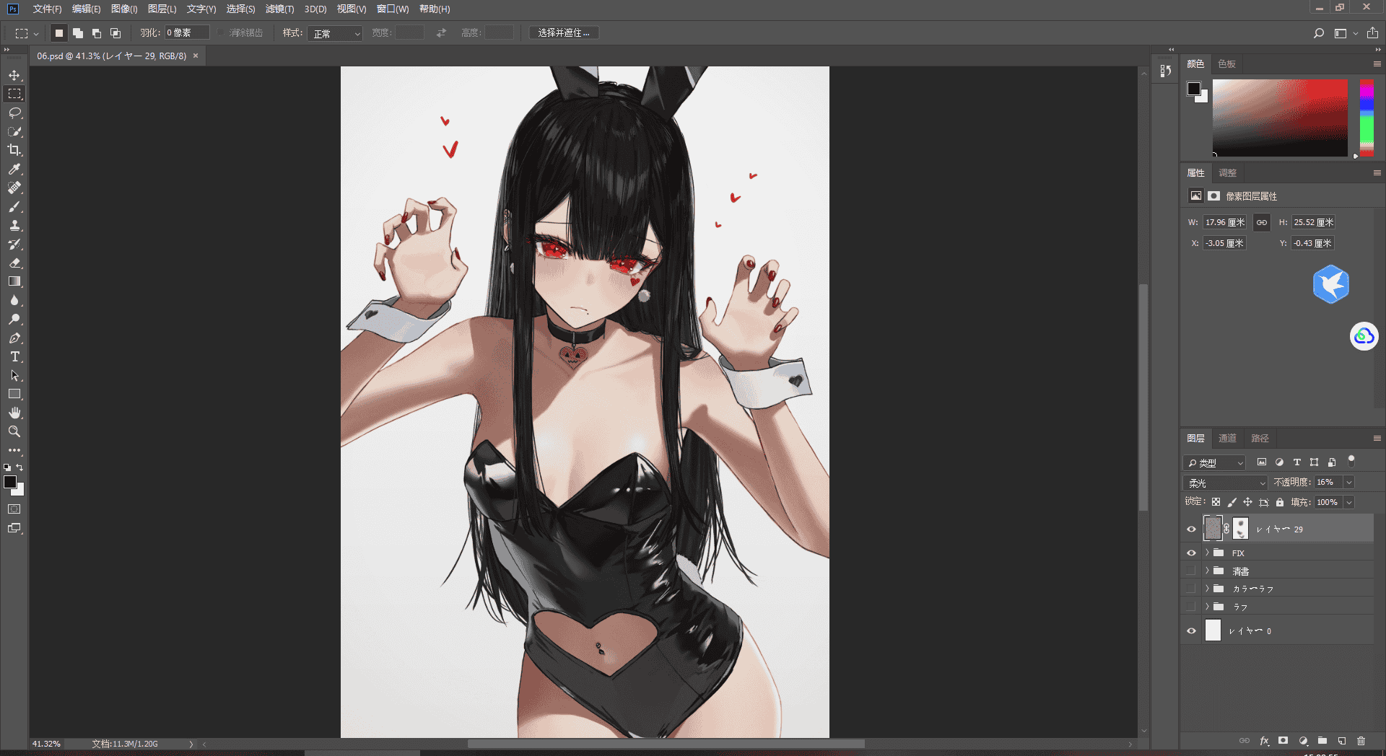Expand the 清書 layer group
Image resolution: width=1386 pixels, height=756 pixels.
(x=1207, y=571)
